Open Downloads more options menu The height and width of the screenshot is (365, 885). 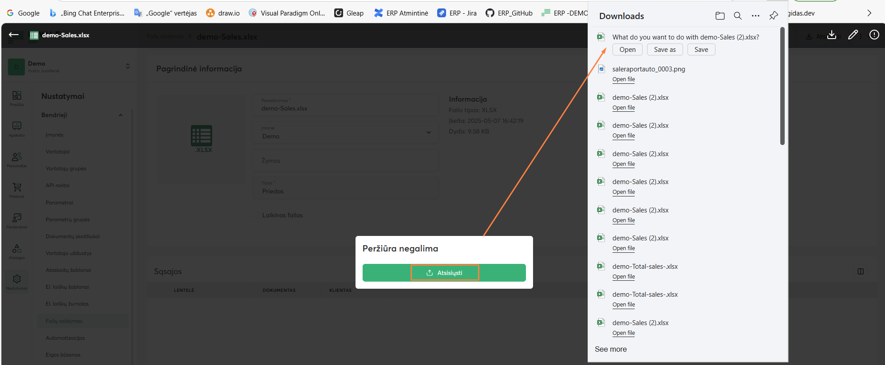click(755, 16)
